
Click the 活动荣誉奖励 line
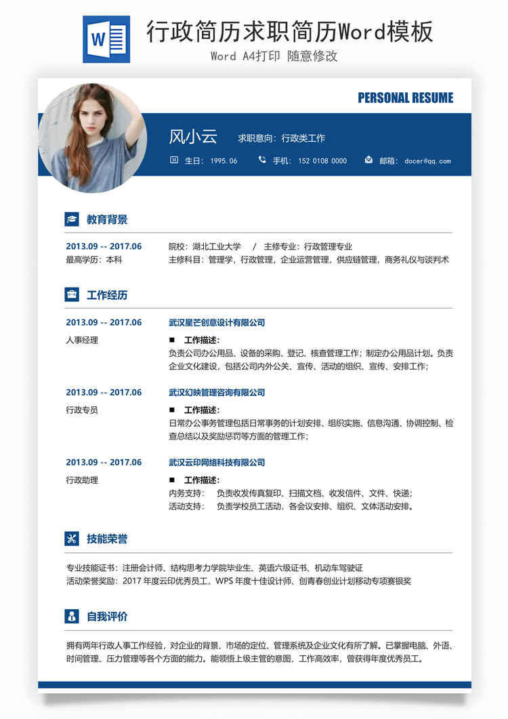click(x=238, y=581)
